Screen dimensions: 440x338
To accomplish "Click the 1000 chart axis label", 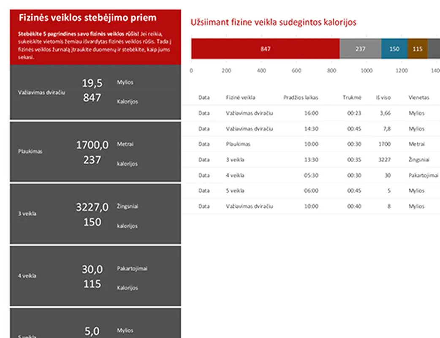I will (x=367, y=71).
